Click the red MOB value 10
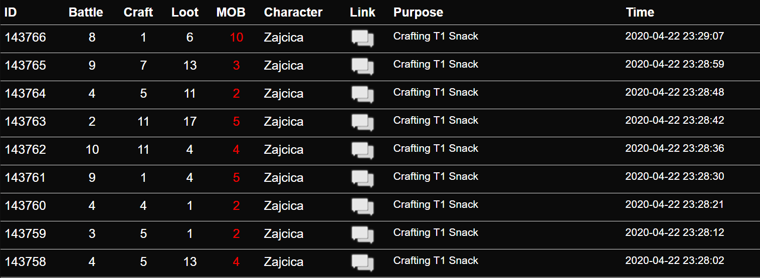Viewport: 760px width, 278px height. click(237, 38)
